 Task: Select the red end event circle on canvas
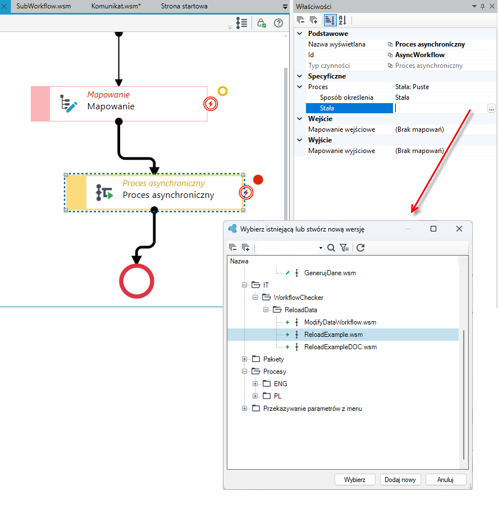137,281
